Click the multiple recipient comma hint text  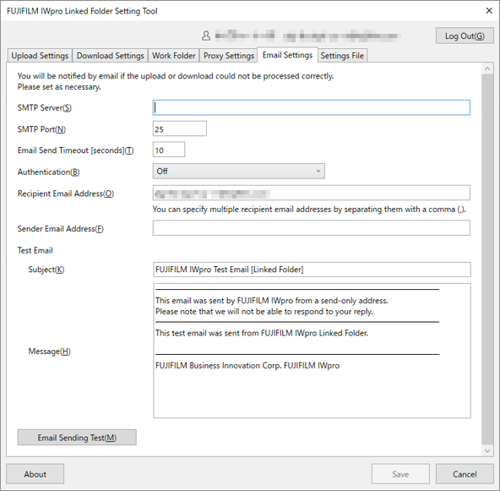(309, 210)
